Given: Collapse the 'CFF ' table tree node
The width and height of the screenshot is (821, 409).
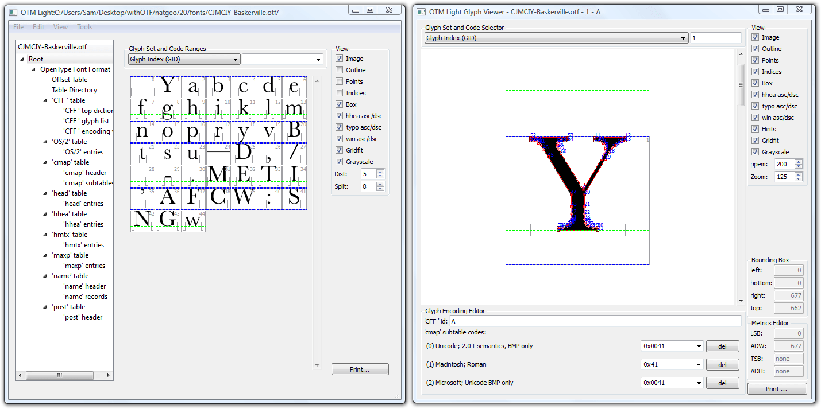Looking at the screenshot, I should tap(45, 100).
